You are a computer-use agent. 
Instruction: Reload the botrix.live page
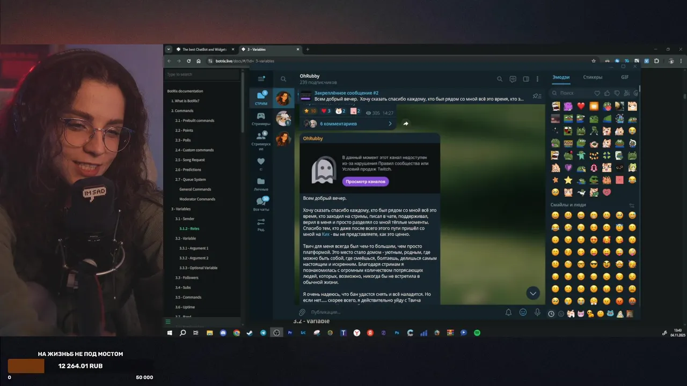[188, 61]
